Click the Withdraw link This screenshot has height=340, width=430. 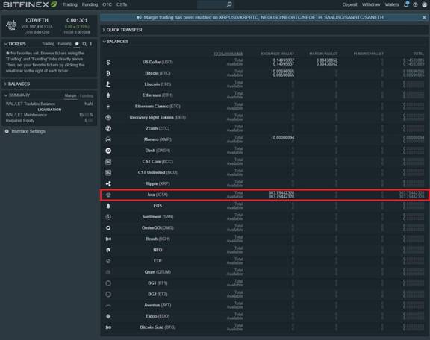coord(371,4)
